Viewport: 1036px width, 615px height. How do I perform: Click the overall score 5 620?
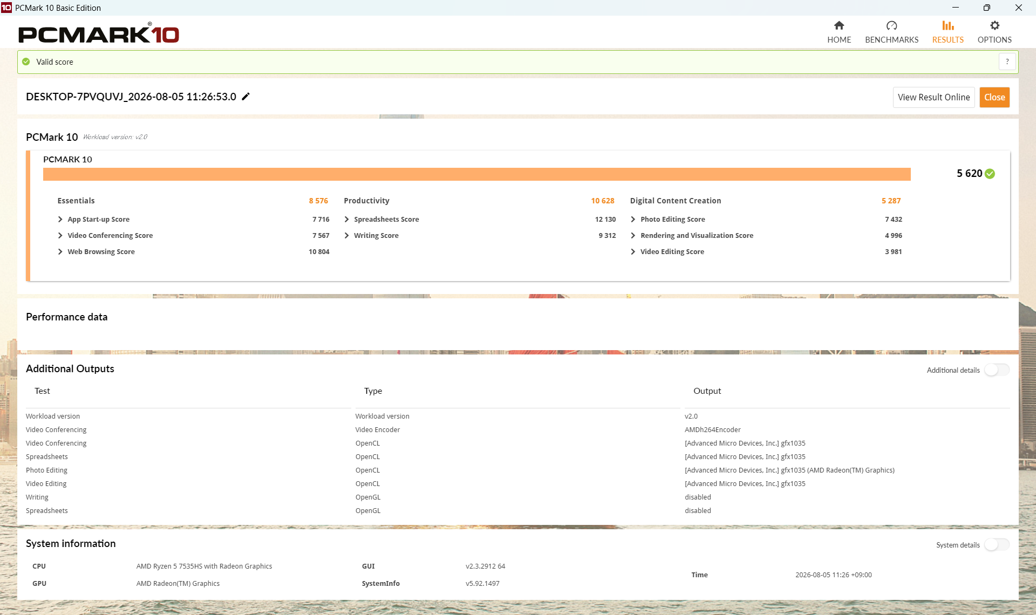click(969, 174)
